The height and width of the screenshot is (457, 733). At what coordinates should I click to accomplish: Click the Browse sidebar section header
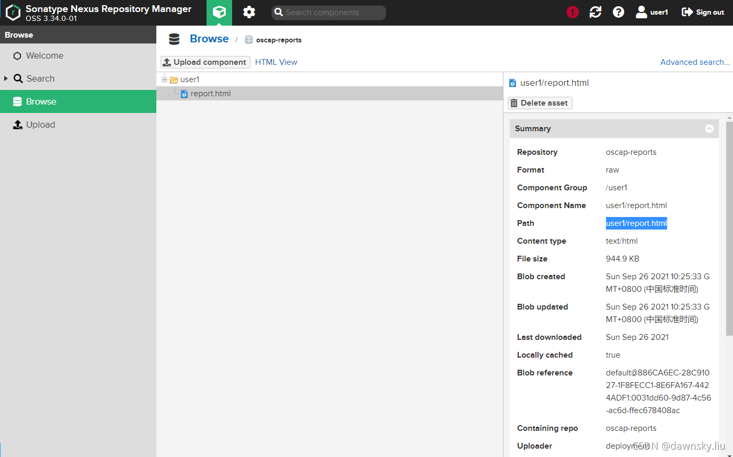[x=78, y=35]
